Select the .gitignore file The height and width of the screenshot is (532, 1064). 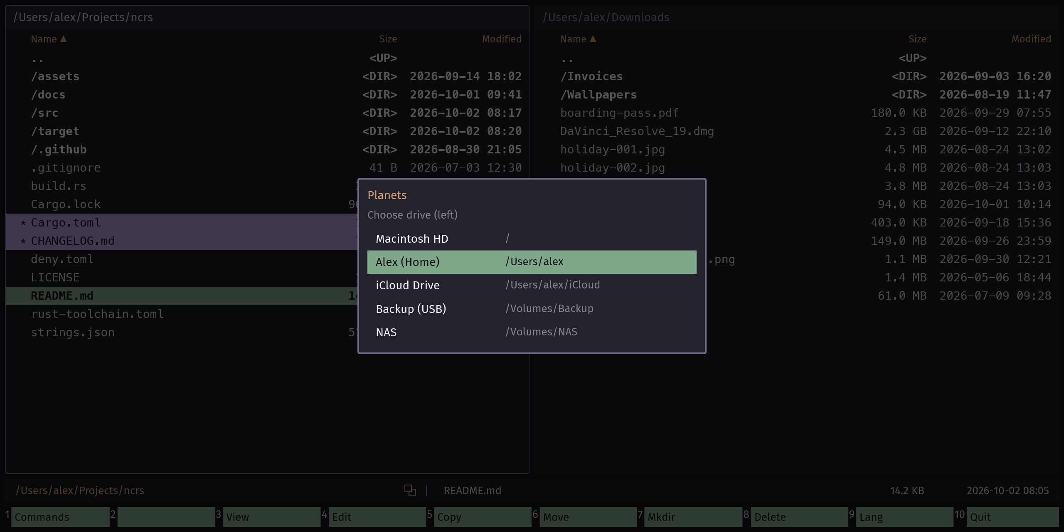[x=267, y=168]
